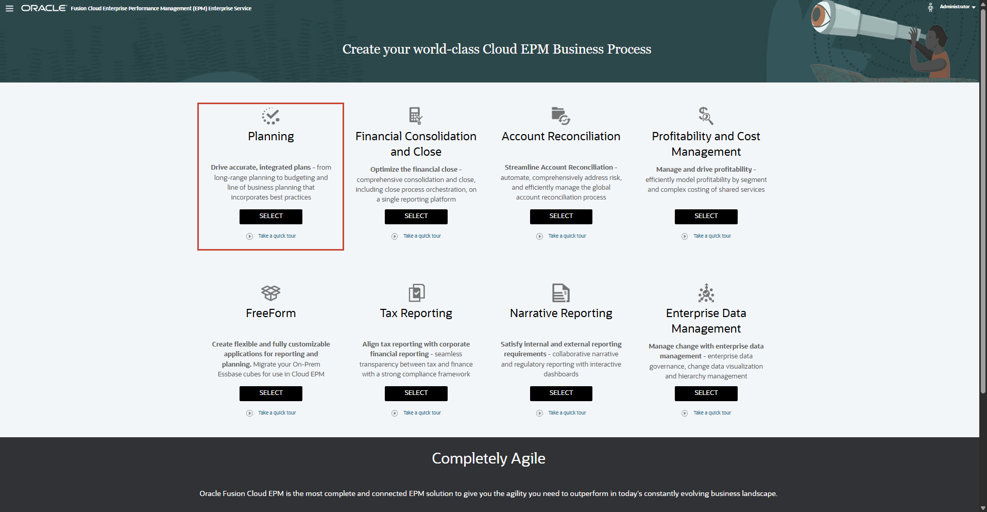Viewport: 987px width, 512px height.
Task: Click the Completely Agile heading
Action: click(488, 459)
